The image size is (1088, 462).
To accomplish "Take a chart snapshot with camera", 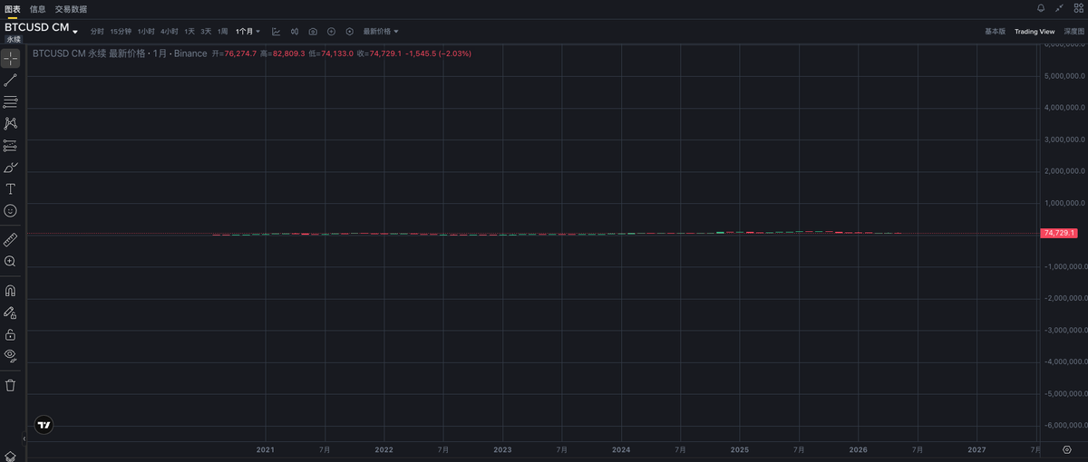I will (313, 31).
